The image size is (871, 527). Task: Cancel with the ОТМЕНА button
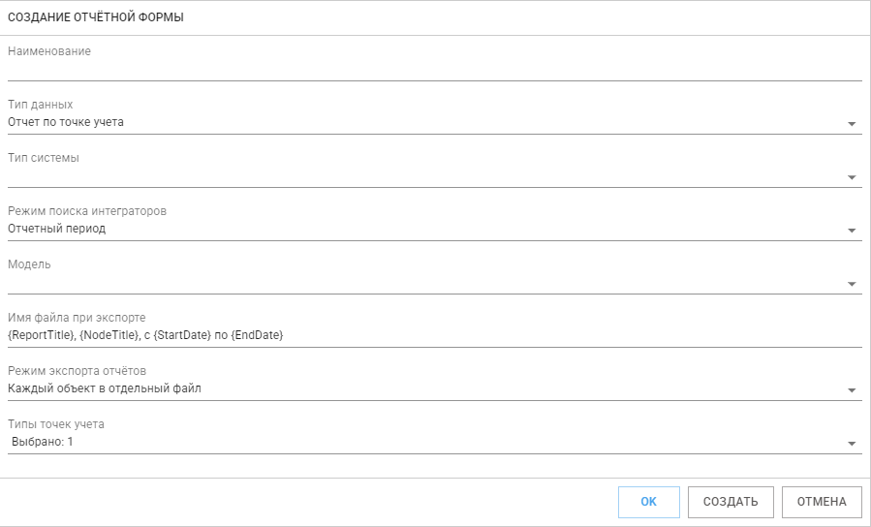[822, 502]
